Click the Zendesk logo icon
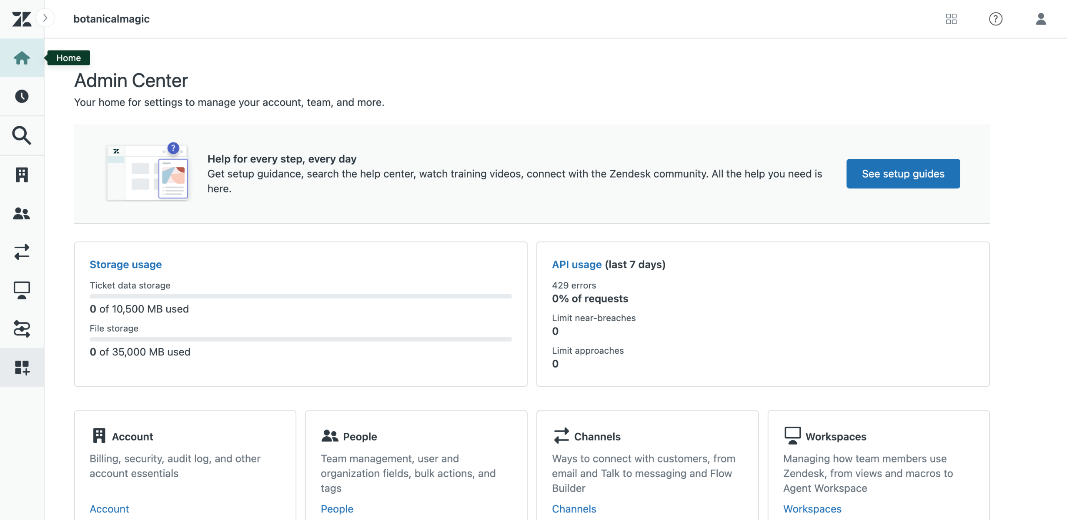Image resolution: width=1067 pixels, height=520 pixels. click(x=22, y=19)
